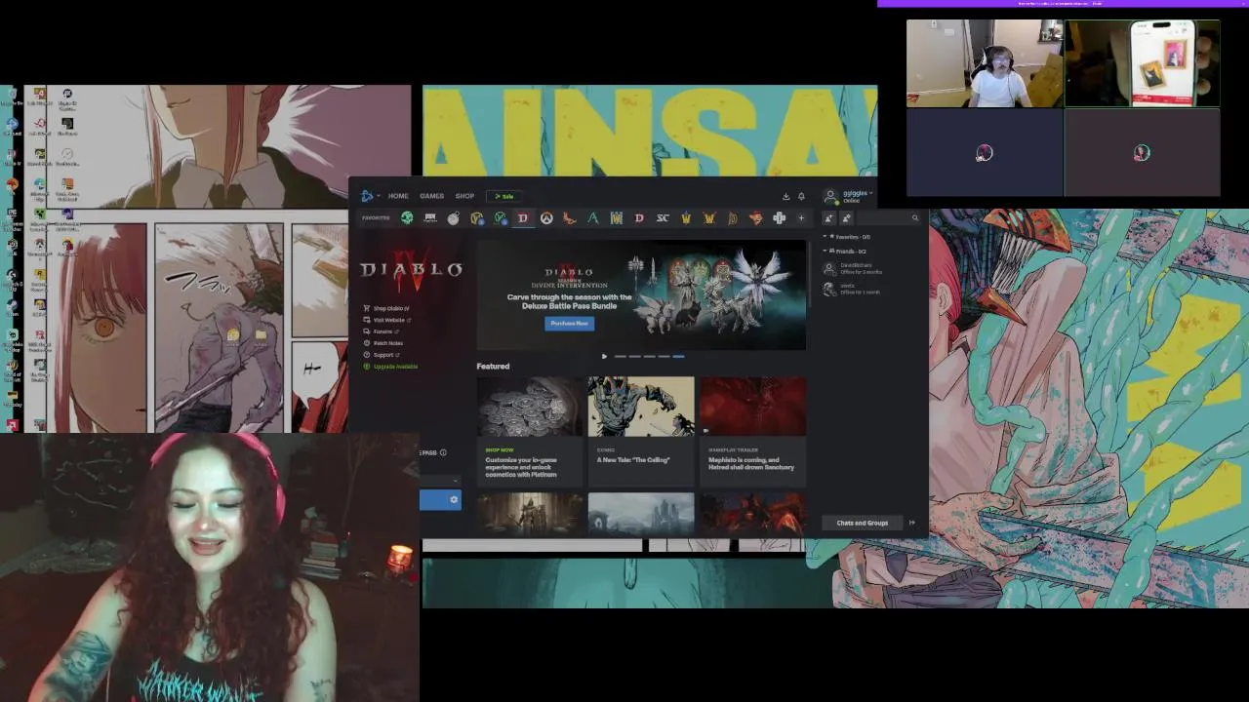Open the Support link
Viewport: 1249px width, 702px height.
381,355
